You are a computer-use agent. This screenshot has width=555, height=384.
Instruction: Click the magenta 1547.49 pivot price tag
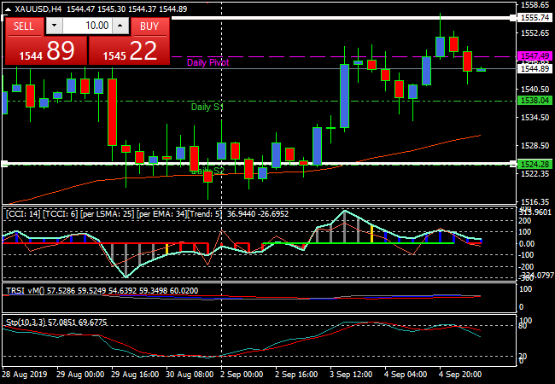coord(534,55)
